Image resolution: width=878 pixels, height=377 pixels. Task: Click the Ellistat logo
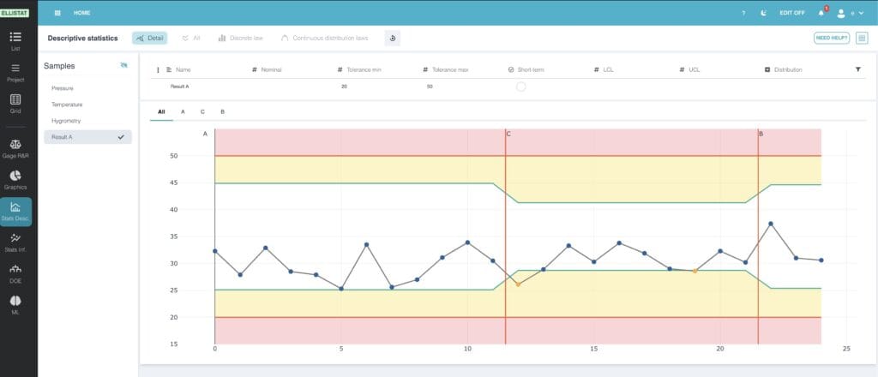15,12
